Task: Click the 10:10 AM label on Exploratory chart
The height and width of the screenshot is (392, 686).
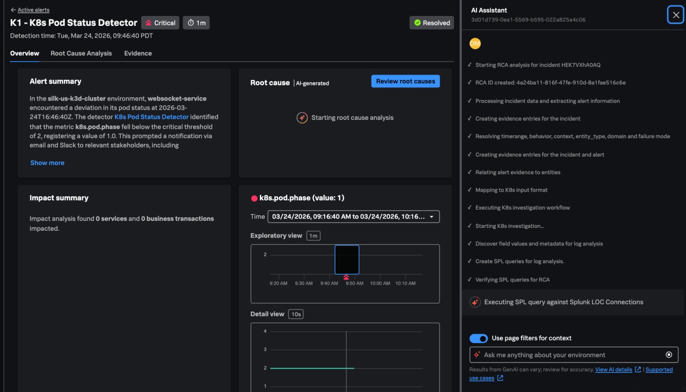Action: [x=405, y=283]
